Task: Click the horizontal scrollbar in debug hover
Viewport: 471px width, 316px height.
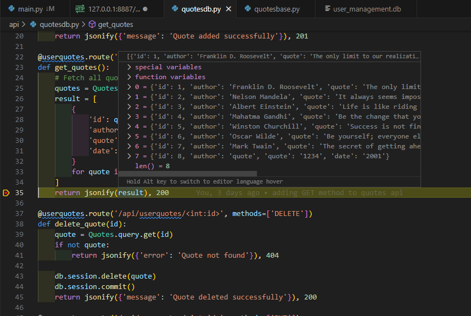Action: 188,174
